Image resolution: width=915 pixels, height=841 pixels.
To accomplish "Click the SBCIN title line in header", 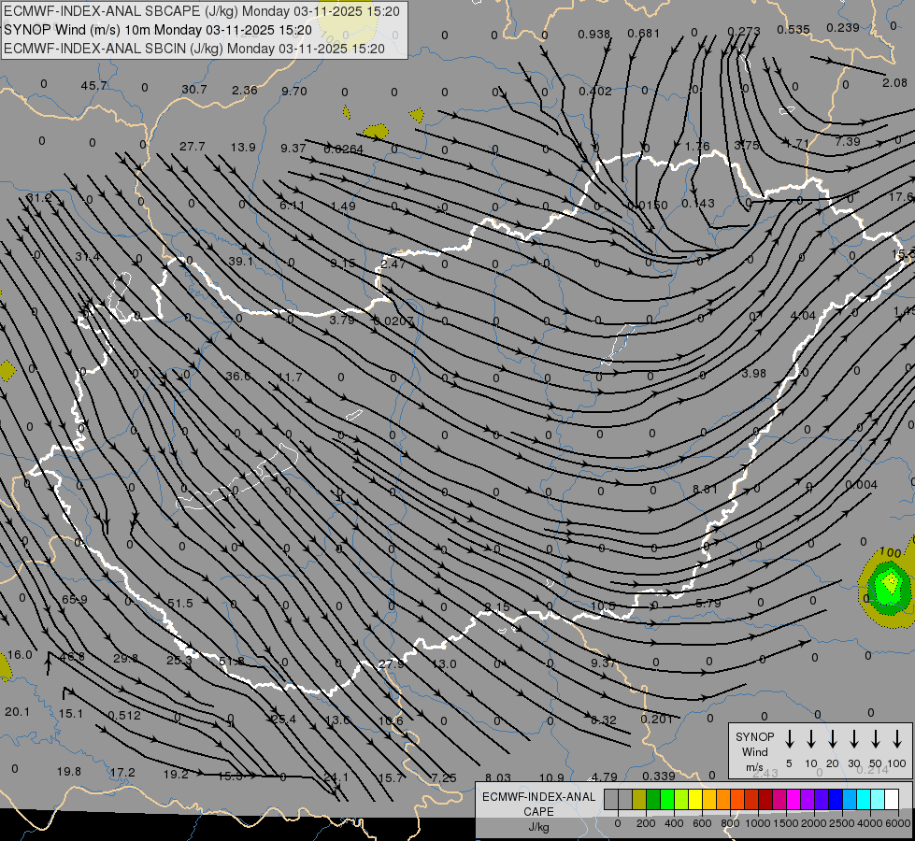I will coord(194,49).
